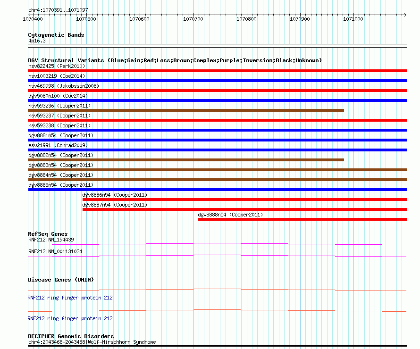Screen dimensions: 420x349
Task: Click ruler position 1070900
Action: (x=300, y=19)
